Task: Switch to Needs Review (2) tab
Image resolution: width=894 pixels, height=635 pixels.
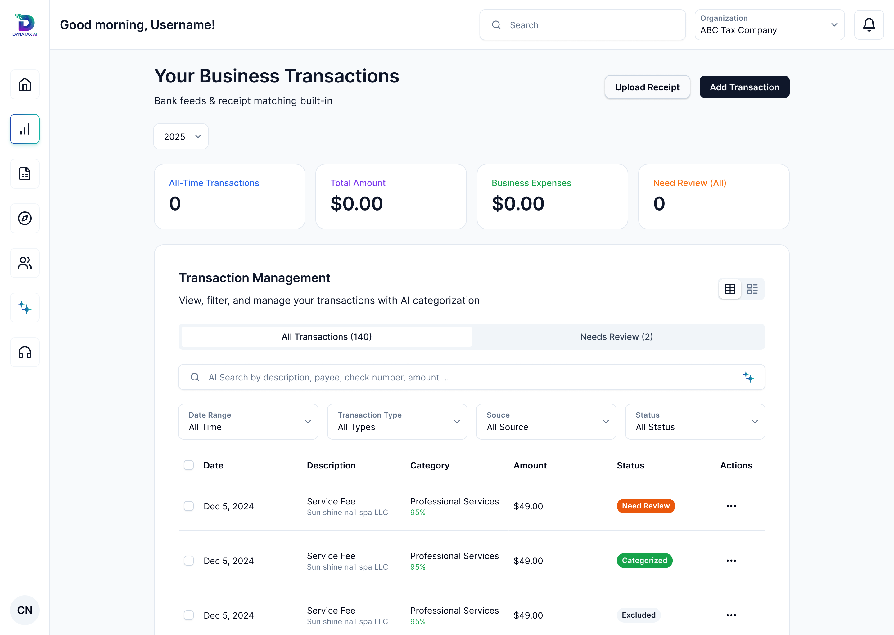Action: coord(616,337)
